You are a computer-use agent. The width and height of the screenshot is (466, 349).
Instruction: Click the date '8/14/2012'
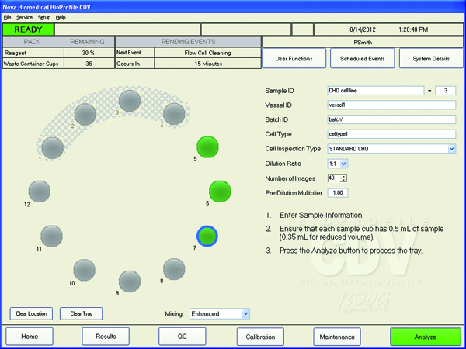(x=363, y=29)
